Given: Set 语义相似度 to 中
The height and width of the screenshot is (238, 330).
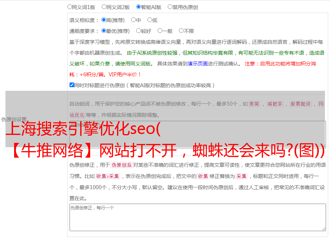Looking at the screenshot, I should point(133,20).
